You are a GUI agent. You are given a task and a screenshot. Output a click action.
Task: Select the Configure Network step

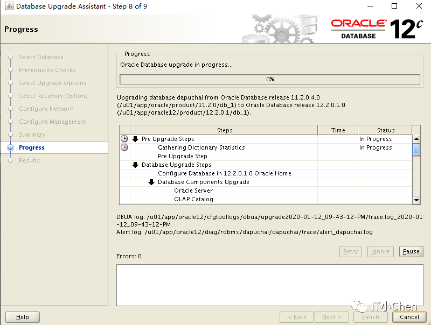coord(46,109)
